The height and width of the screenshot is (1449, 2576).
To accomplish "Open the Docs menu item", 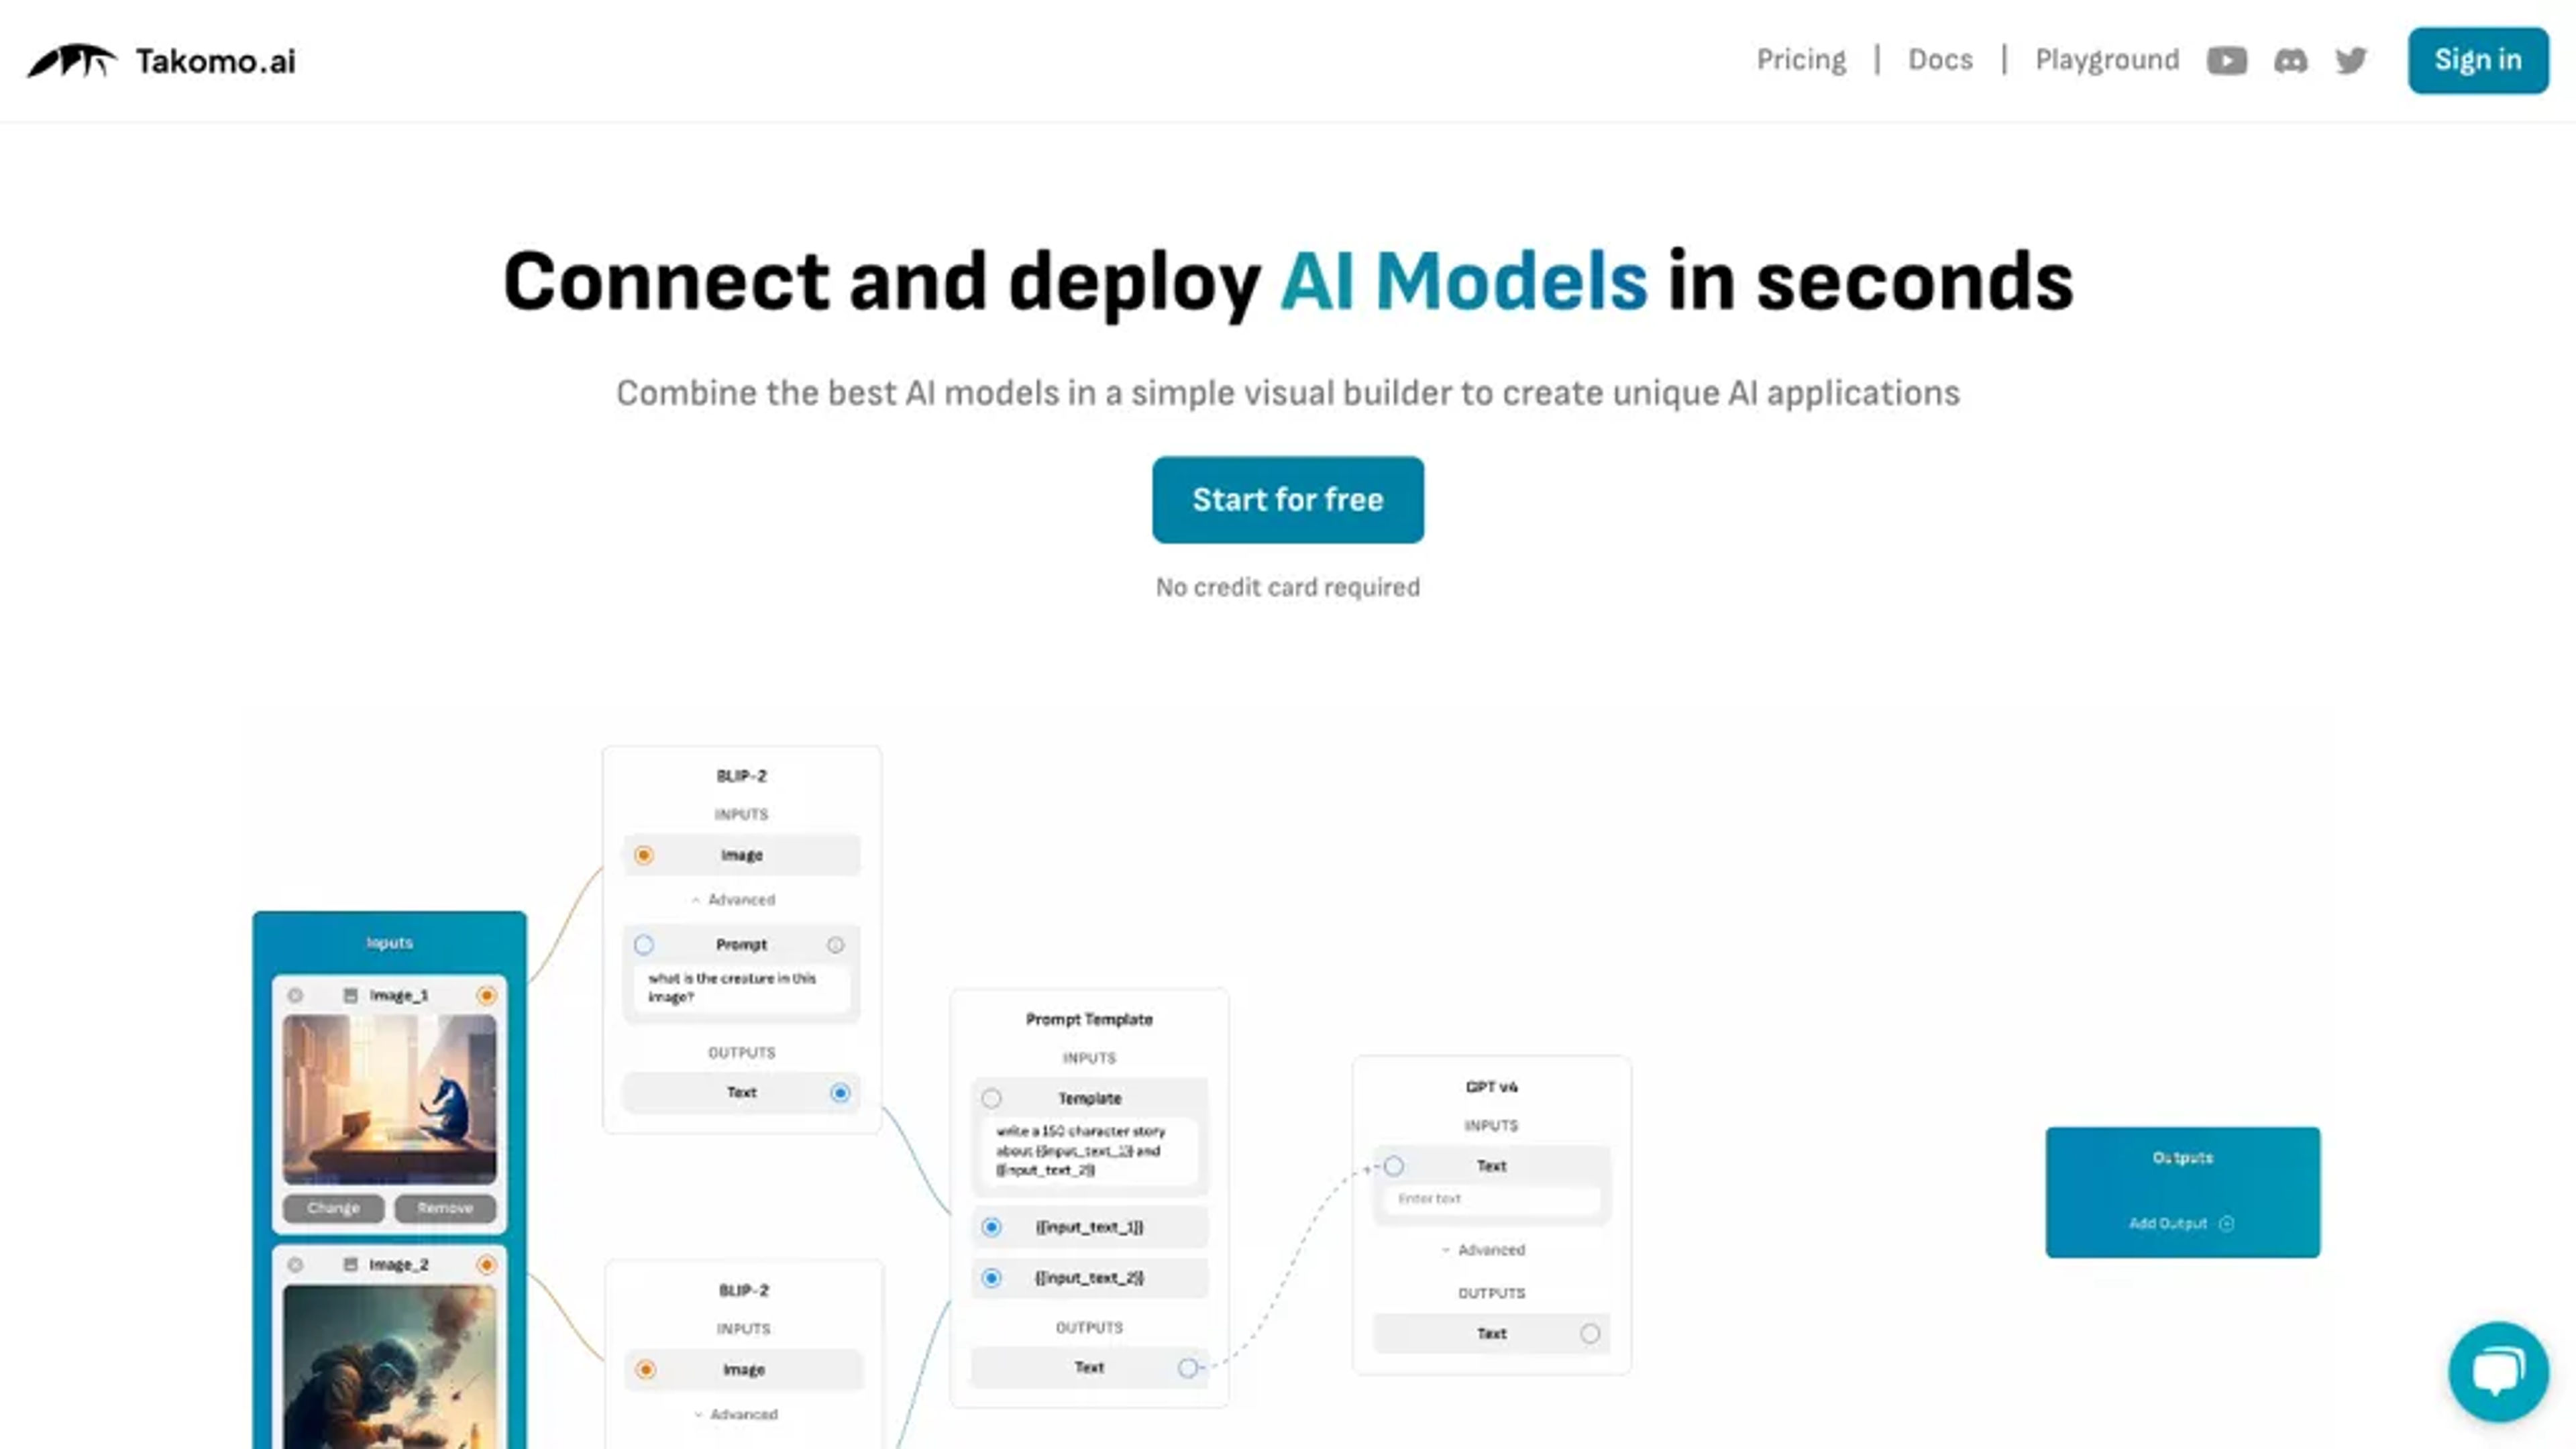I will click(x=1941, y=58).
